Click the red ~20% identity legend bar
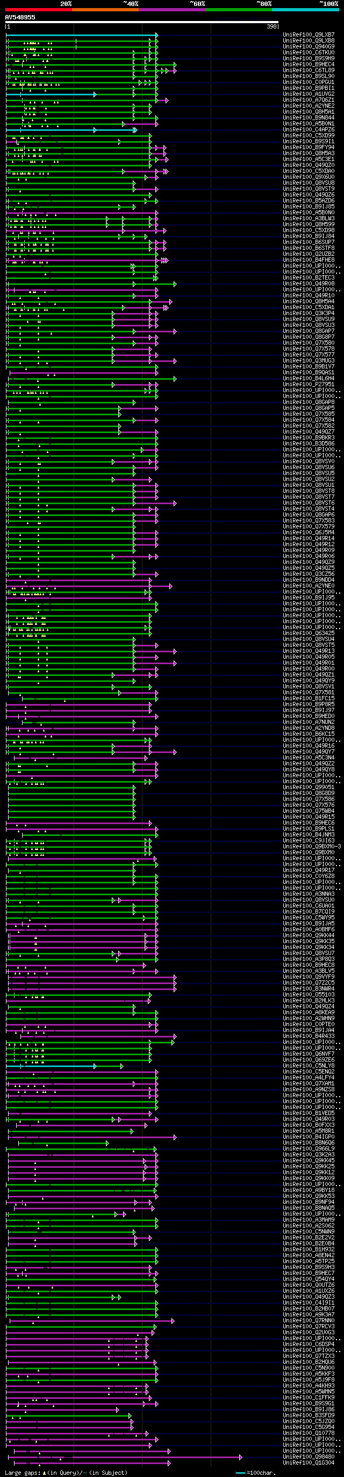344x1477 pixels. click(x=38, y=10)
